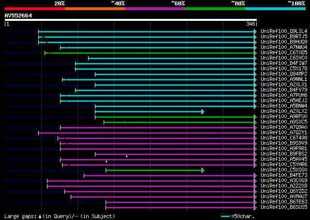Click the green alignment bar for A9RFU0
Image resolution: width=310 pixels, height=220 pixels.
click(174, 117)
